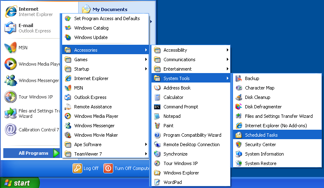Expand the Games submenu
This screenshot has height=188, width=324.
[105, 60]
